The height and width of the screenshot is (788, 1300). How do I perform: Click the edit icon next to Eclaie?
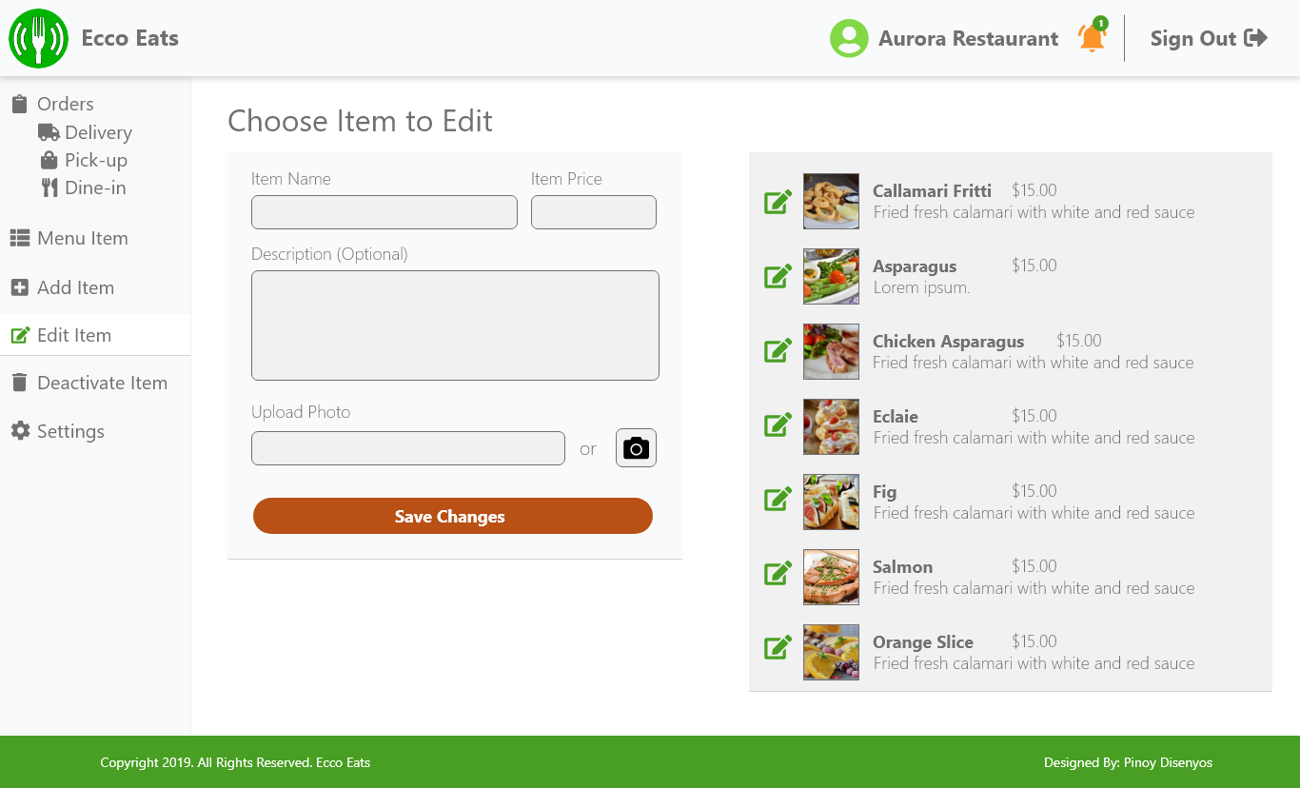click(x=778, y=426)
